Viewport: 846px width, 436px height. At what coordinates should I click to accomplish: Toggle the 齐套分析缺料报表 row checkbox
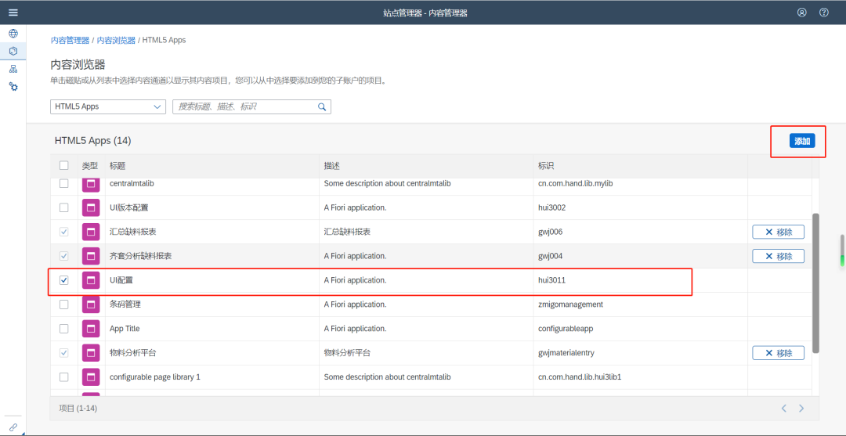click(63, 256)
